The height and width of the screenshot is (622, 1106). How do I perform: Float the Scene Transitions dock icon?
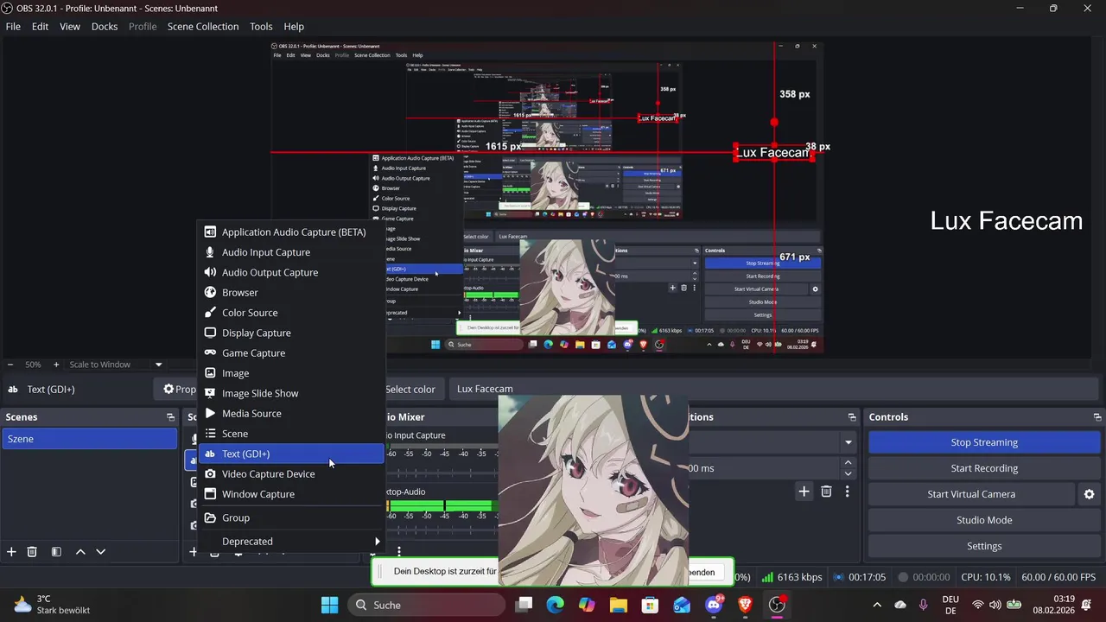pos(852,417)
